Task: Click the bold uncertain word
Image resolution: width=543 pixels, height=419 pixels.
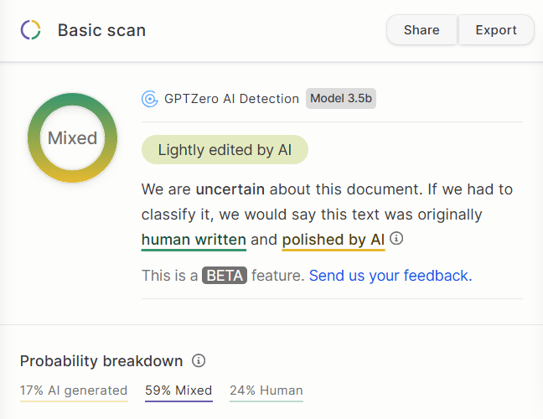Action: tap(230, 189)
